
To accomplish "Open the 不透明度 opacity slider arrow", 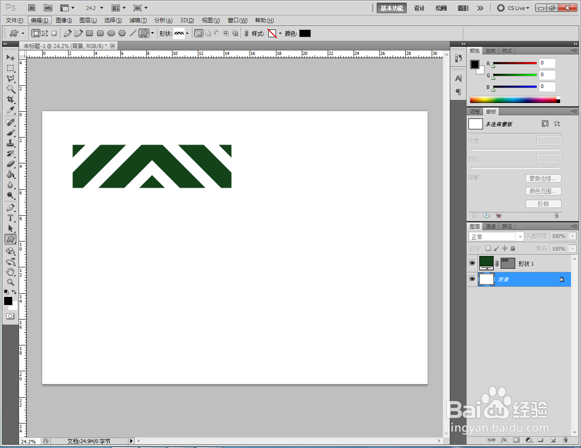I will coord(573,236).
